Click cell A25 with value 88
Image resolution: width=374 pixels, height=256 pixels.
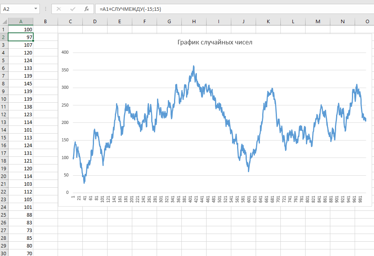(21, 215)
